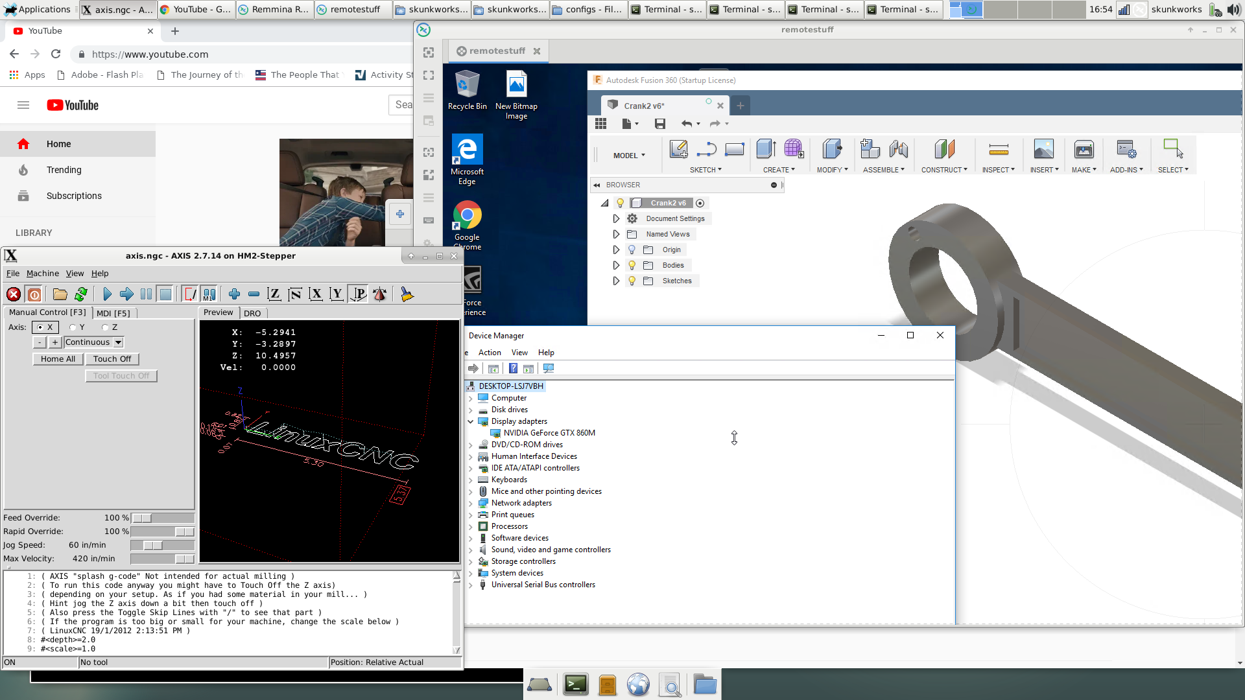This screenshot has width=1245, height=700.
Task: Click the Home All button
Action: click(58, 359)
